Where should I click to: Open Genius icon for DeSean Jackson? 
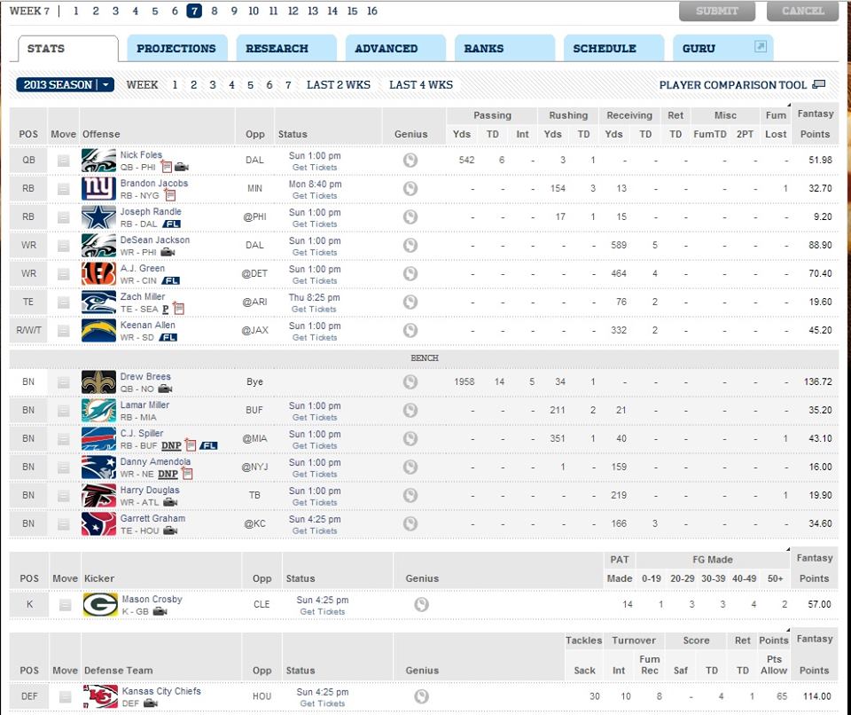(410, 245)
